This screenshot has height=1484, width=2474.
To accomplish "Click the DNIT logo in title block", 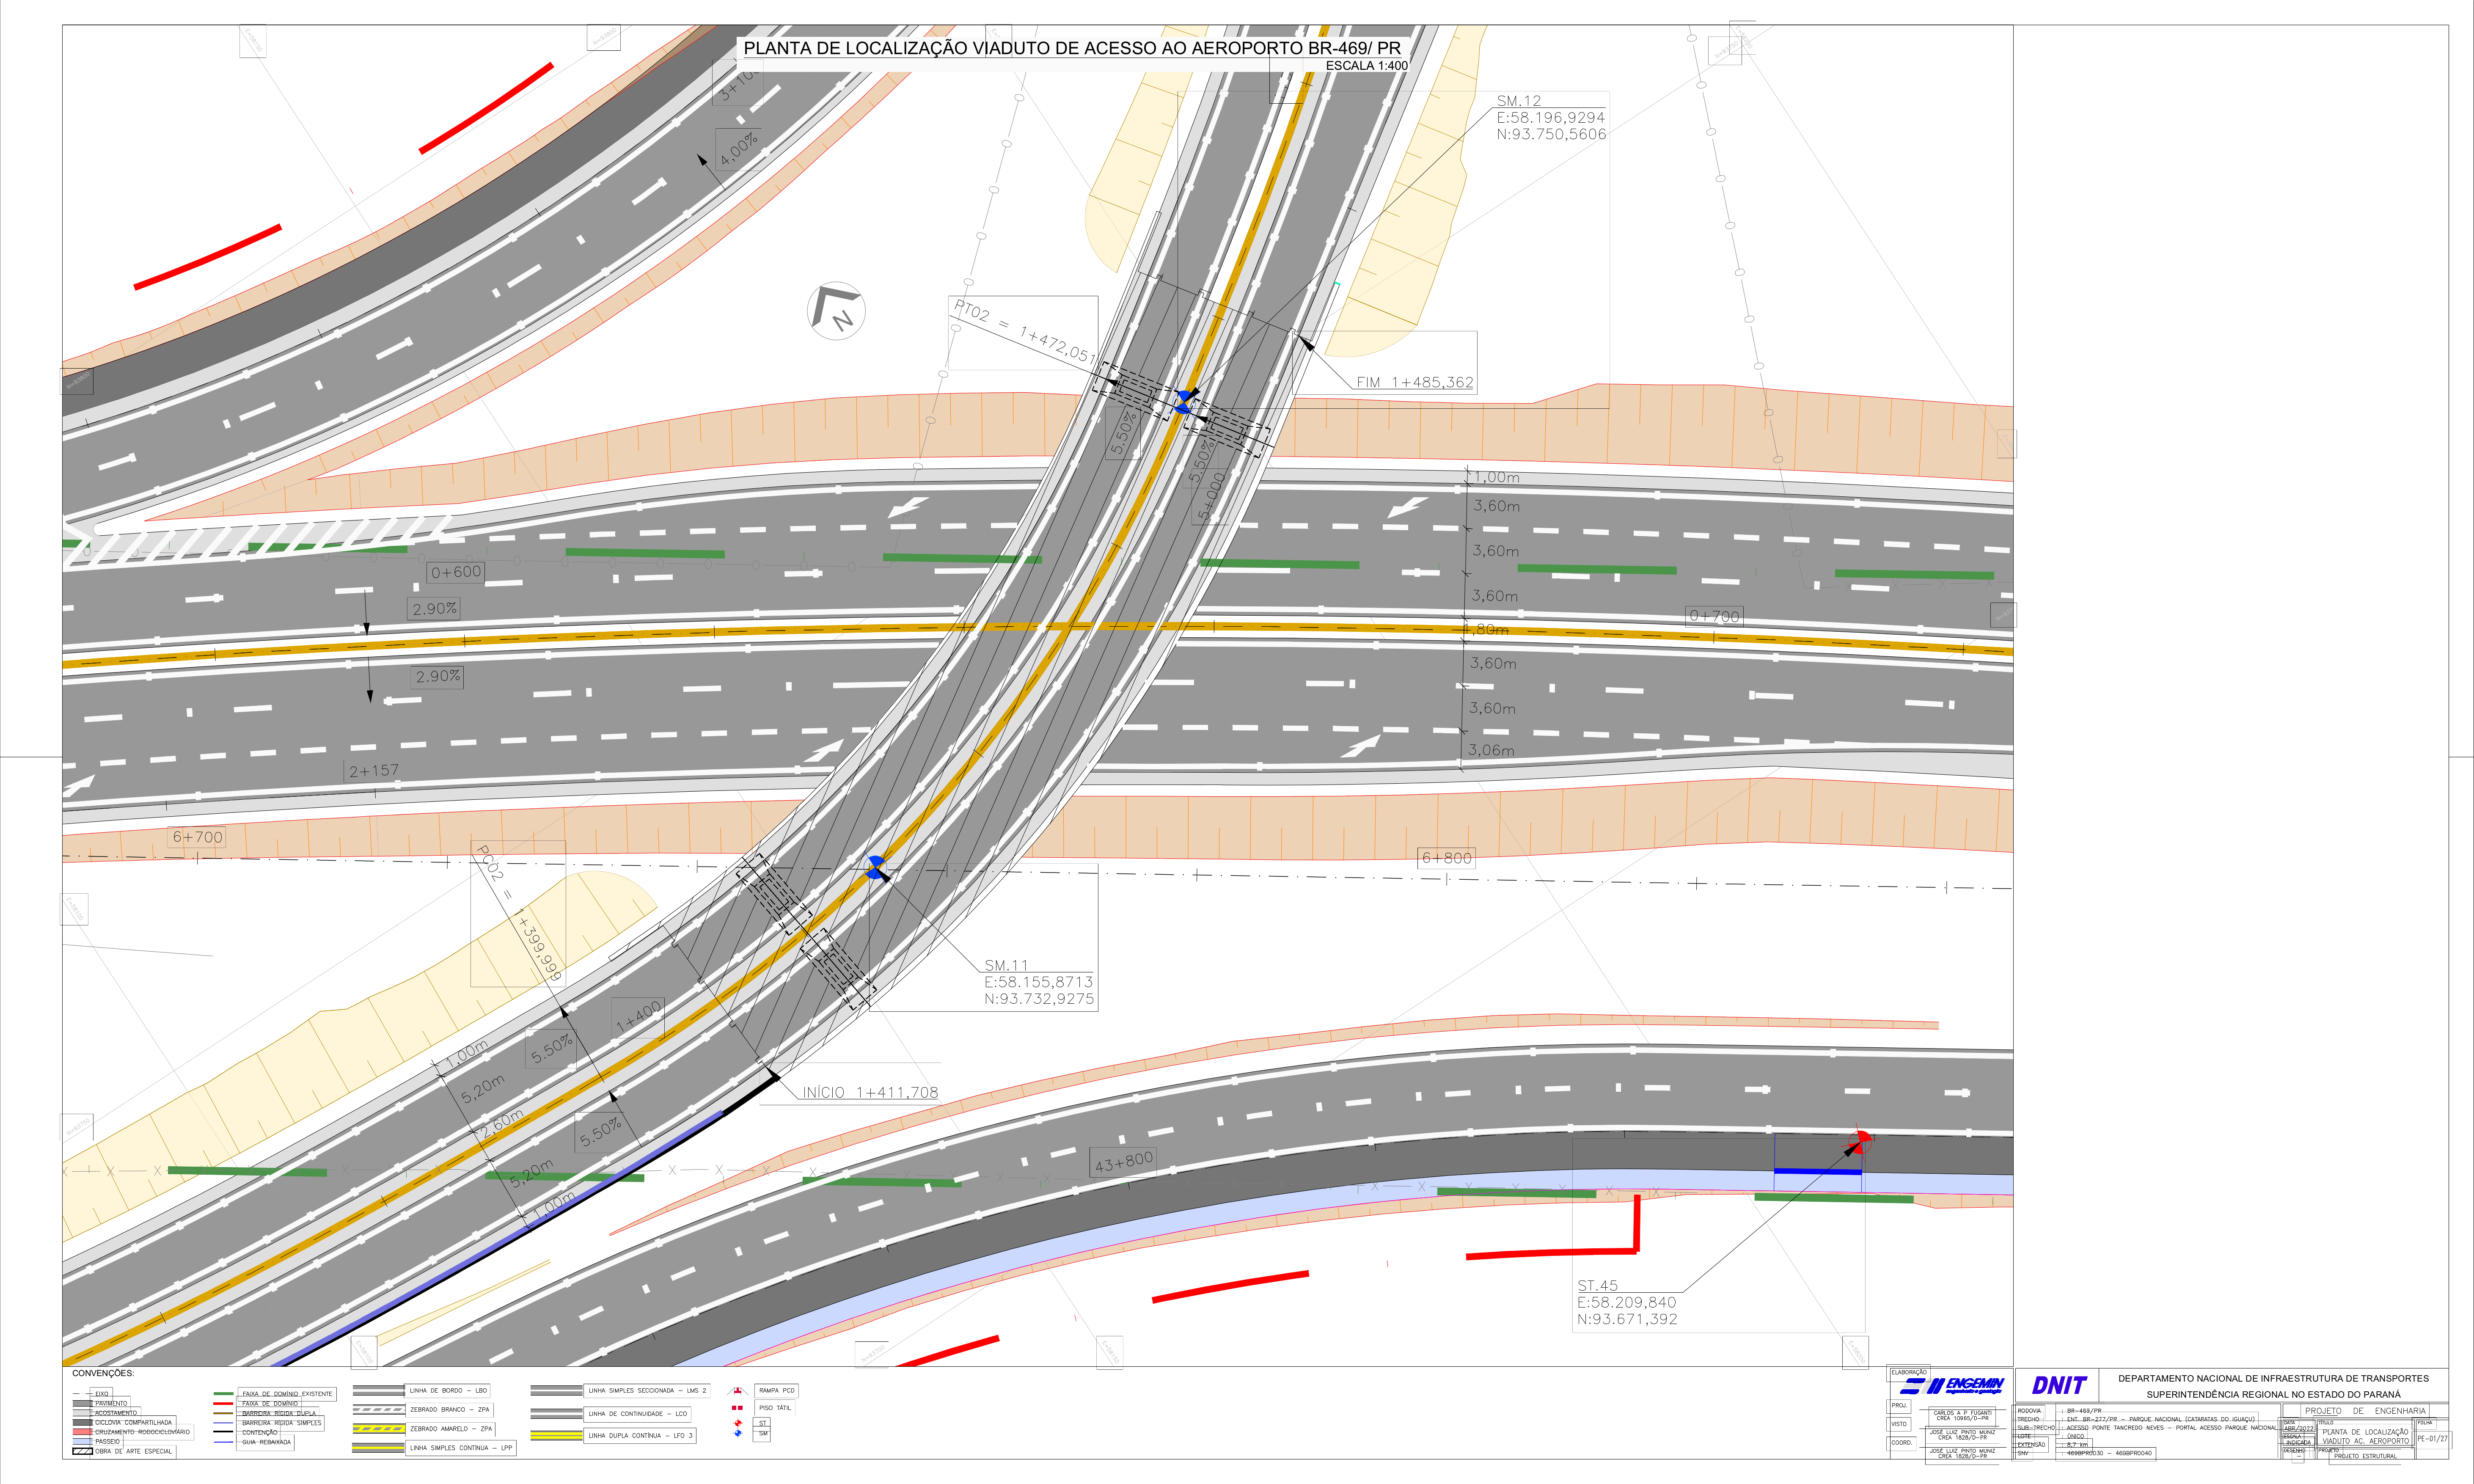I will (2059, 1385).
